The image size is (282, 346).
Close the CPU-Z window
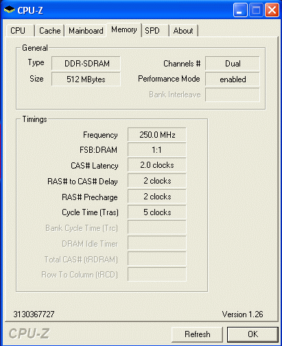coord(272,10)
